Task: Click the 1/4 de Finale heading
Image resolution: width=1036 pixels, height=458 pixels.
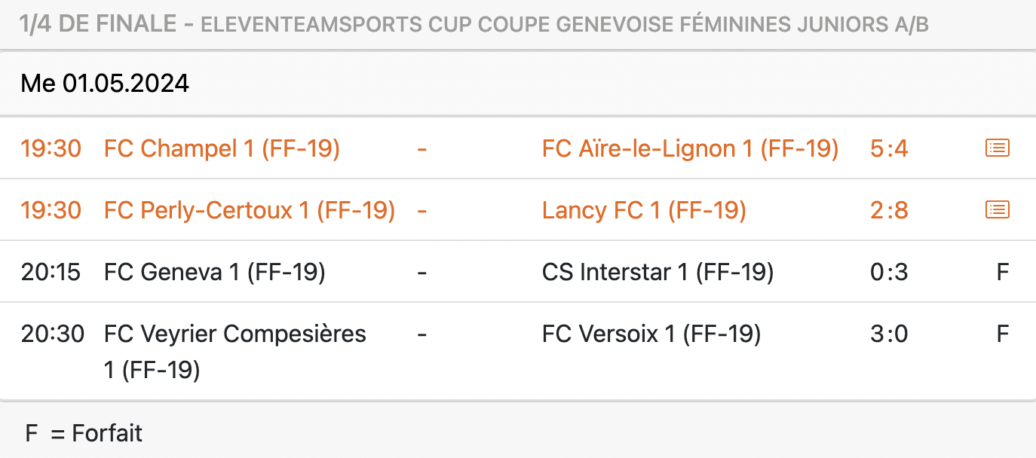Action: pos(100,25)
